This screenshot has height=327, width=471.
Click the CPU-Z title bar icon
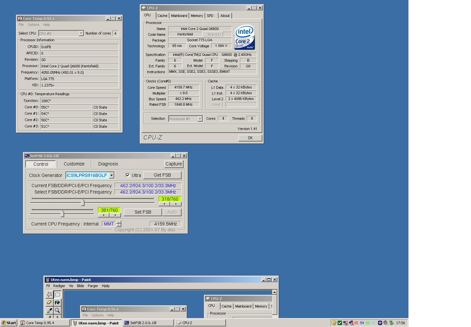click(144, 8)
